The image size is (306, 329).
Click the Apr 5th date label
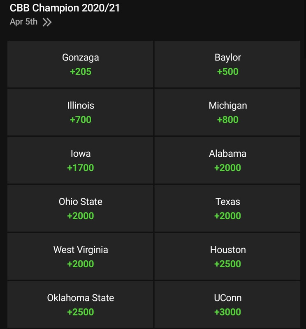23,22
